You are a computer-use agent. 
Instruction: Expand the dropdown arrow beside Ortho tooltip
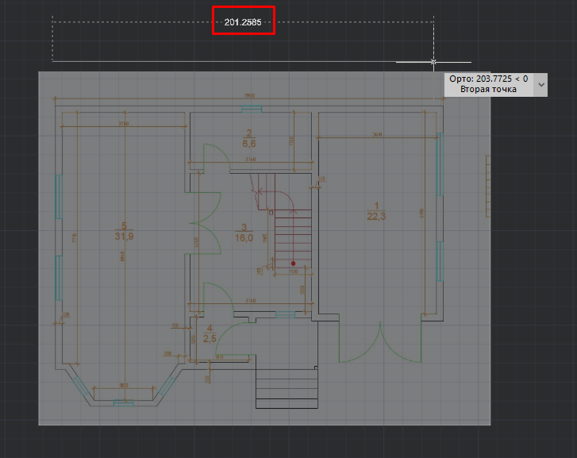coord(540,85)
